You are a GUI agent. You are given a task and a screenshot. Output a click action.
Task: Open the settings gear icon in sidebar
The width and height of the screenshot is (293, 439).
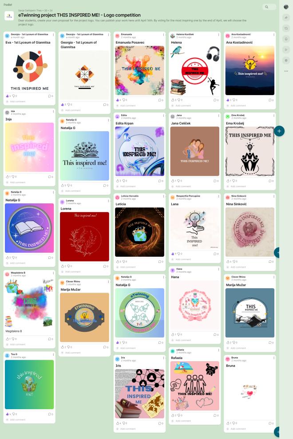286,60
